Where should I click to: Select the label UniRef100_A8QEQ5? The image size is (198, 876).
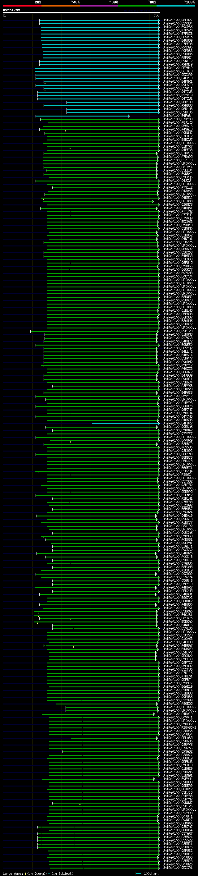click(178, 704)
